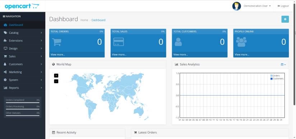Expand Marketing using its chevron arrow

[x=41, y=72]
